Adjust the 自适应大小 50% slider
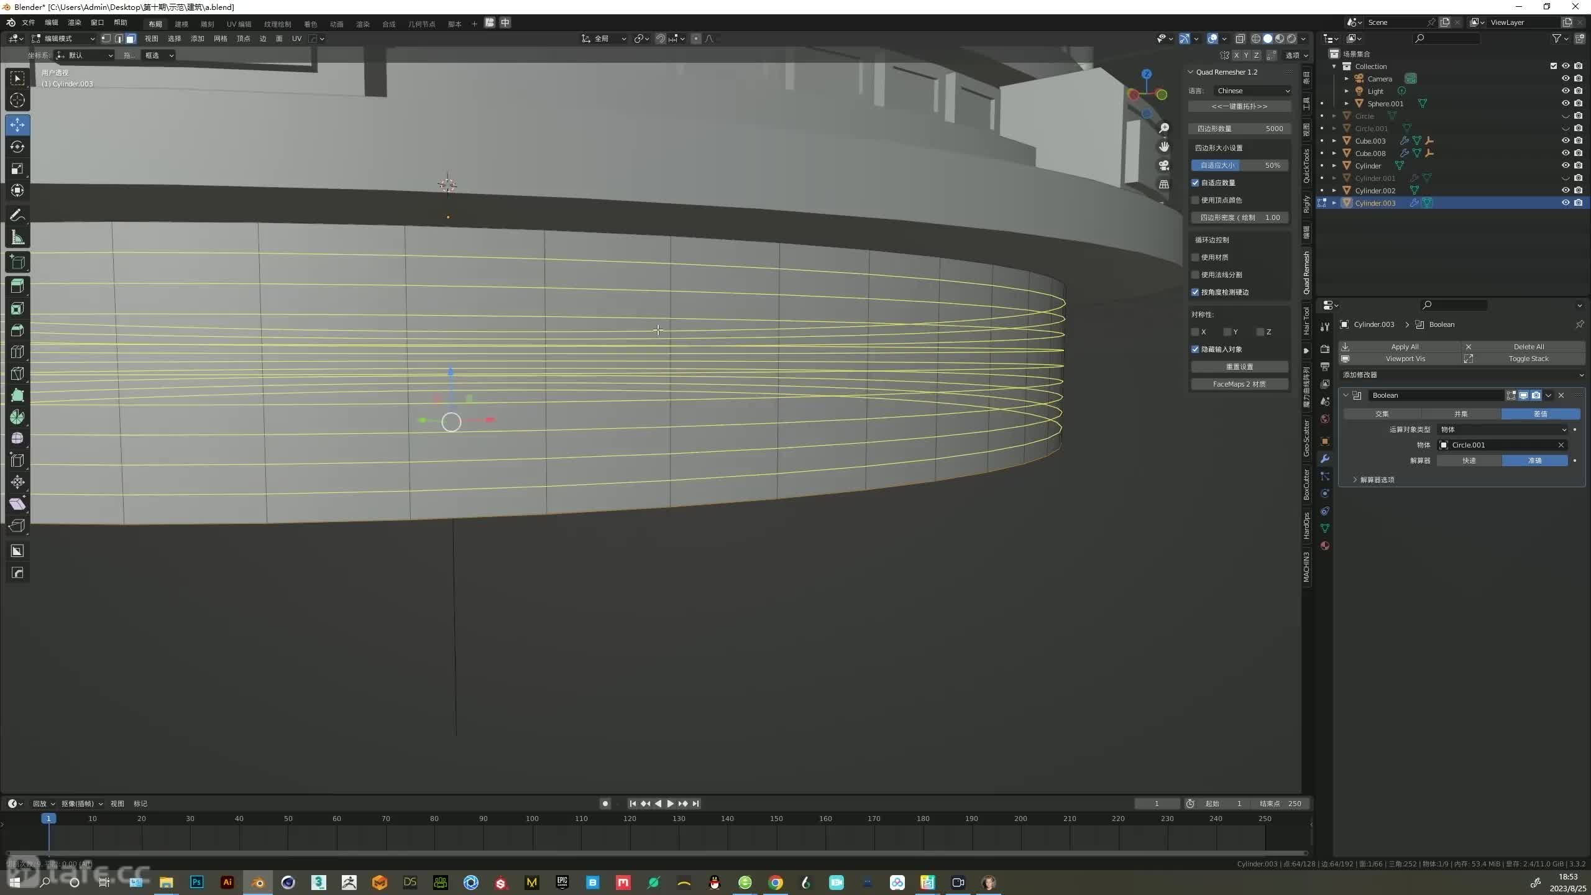This screenshot has width=1591, height=895. pos(1239,165)
